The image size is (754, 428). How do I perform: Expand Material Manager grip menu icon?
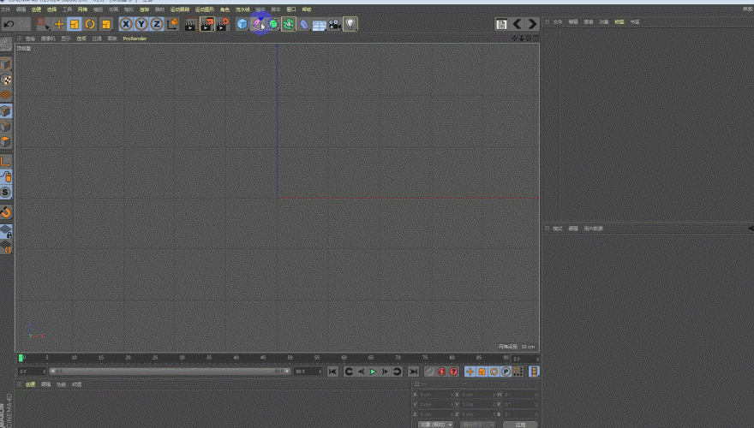[20, 384]
